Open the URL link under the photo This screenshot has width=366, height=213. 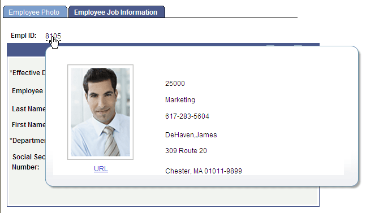[101, 169]
